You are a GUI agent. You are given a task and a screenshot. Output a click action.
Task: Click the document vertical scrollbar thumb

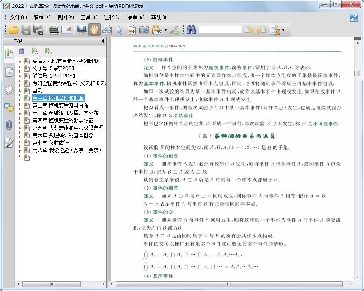(x=357, y=73)
